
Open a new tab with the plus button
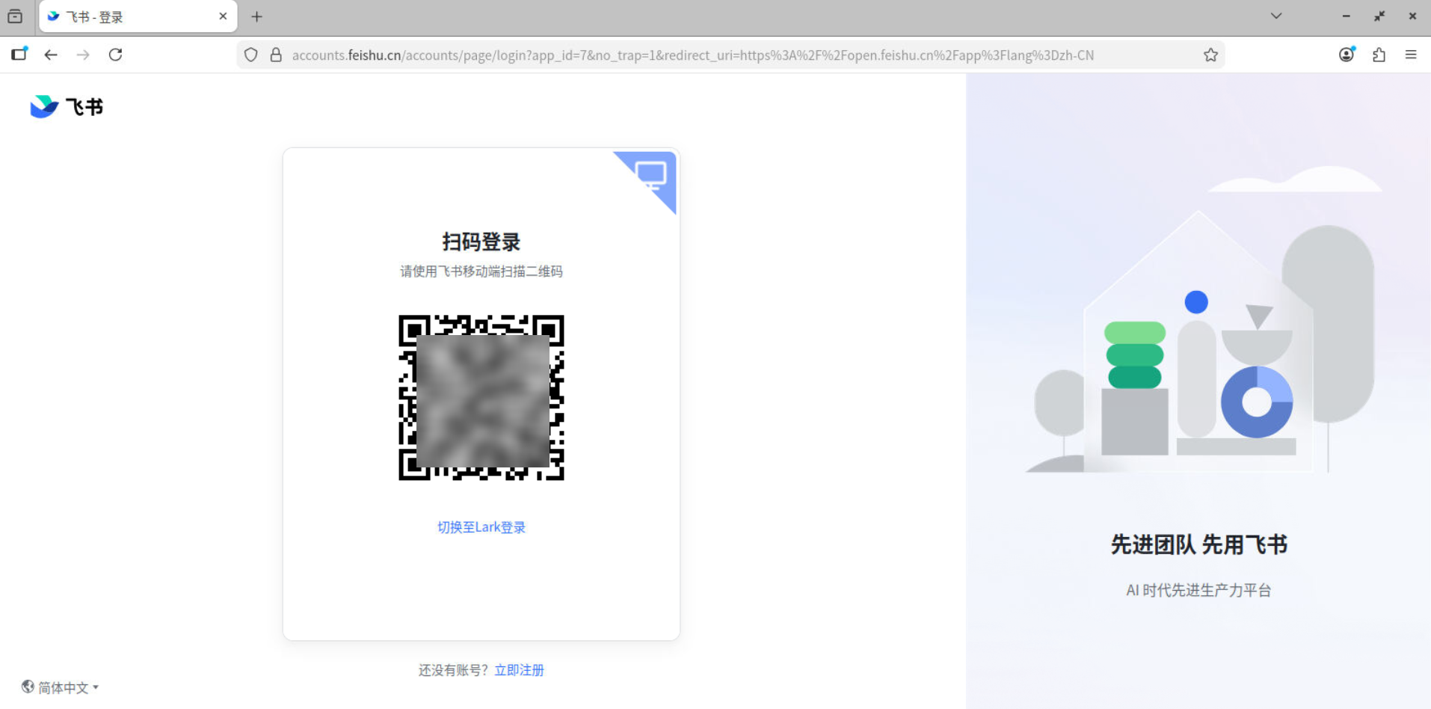point(256,16)
